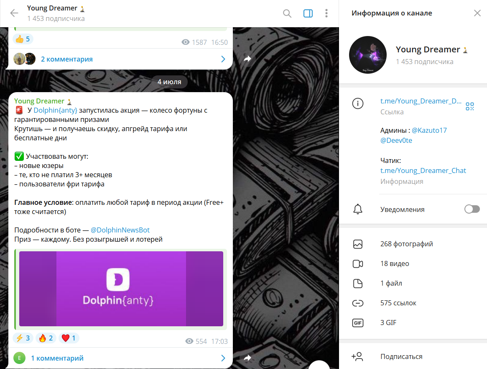Click the 17:03 post timestamp
Screen dimensions: 487x369
pos(219,341)
